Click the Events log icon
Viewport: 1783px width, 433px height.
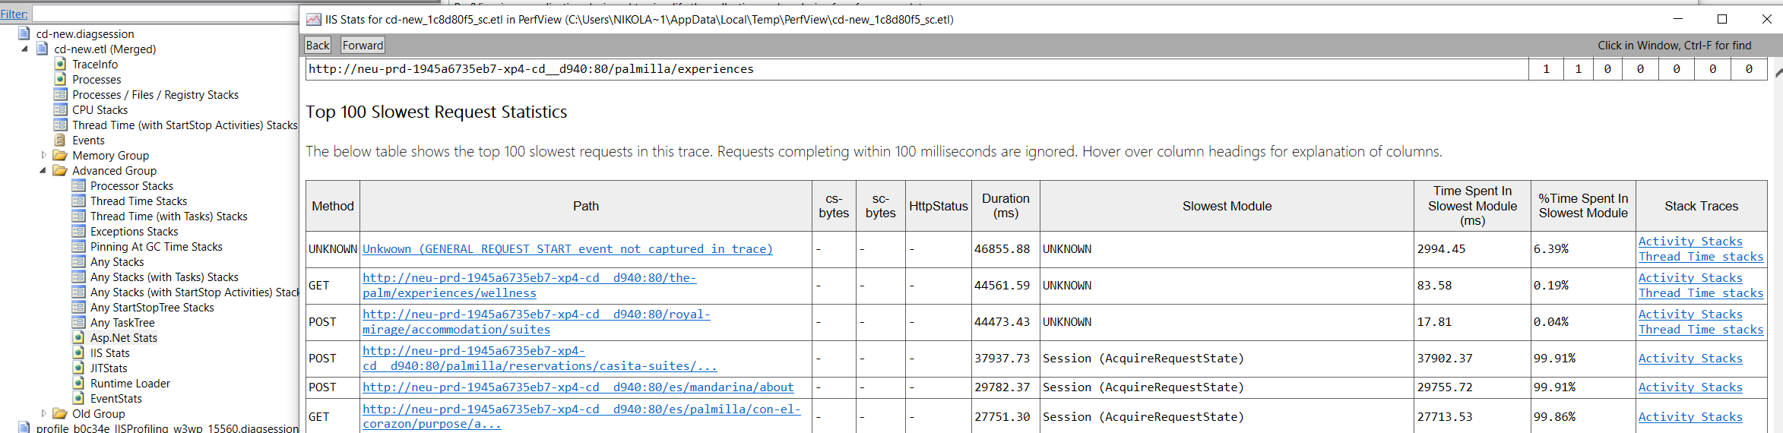[60, 141]
